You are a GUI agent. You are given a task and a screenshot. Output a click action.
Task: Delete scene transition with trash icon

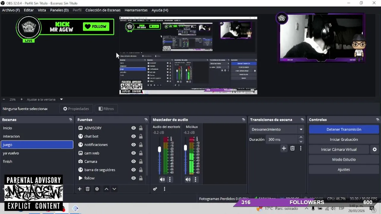click(293, 148)
